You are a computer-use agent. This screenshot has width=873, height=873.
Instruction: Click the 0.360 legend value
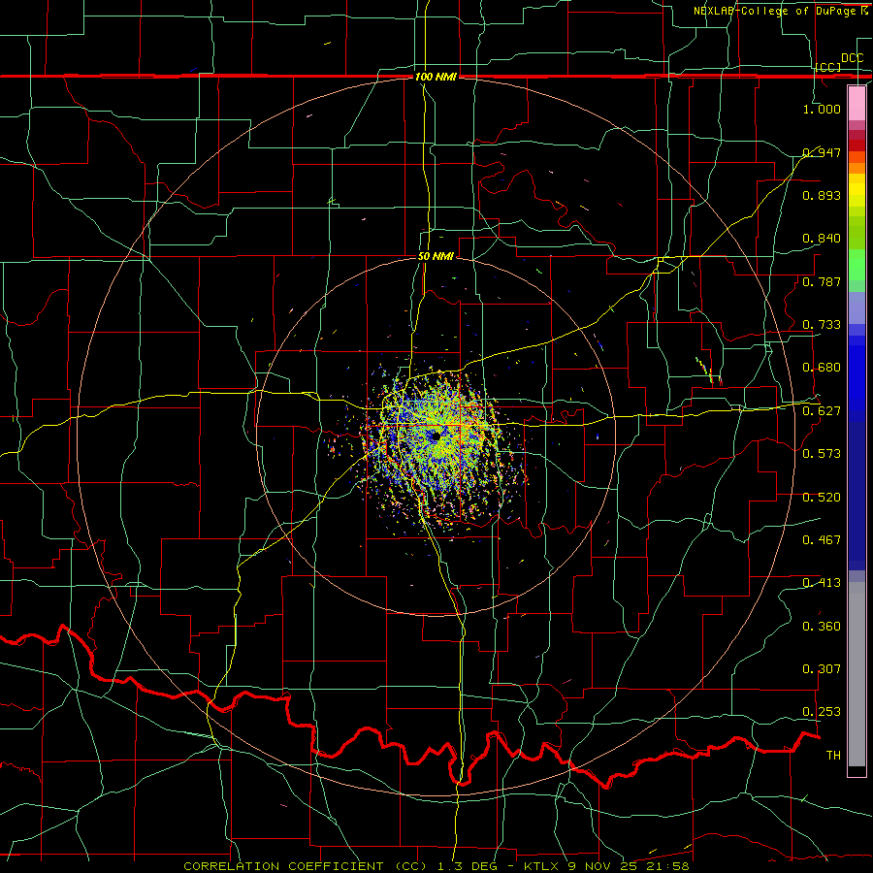pos(822,627)
